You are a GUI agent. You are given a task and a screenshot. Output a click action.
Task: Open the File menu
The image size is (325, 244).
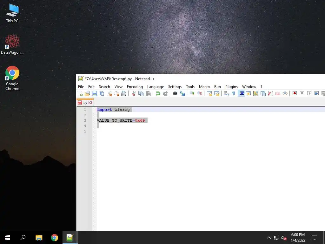pyautogui.click(x=81, y=87)
